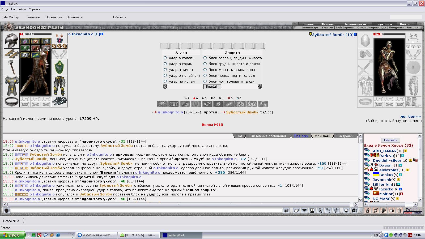Click the bracers equipment slot below helmet

pos(11,54)
